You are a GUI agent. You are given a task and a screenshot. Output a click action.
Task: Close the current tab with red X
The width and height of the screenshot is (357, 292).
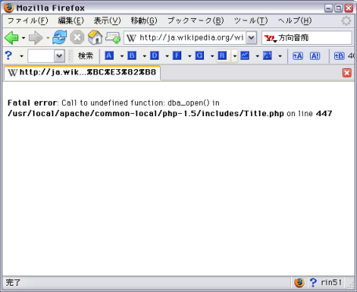pos(347,73)
